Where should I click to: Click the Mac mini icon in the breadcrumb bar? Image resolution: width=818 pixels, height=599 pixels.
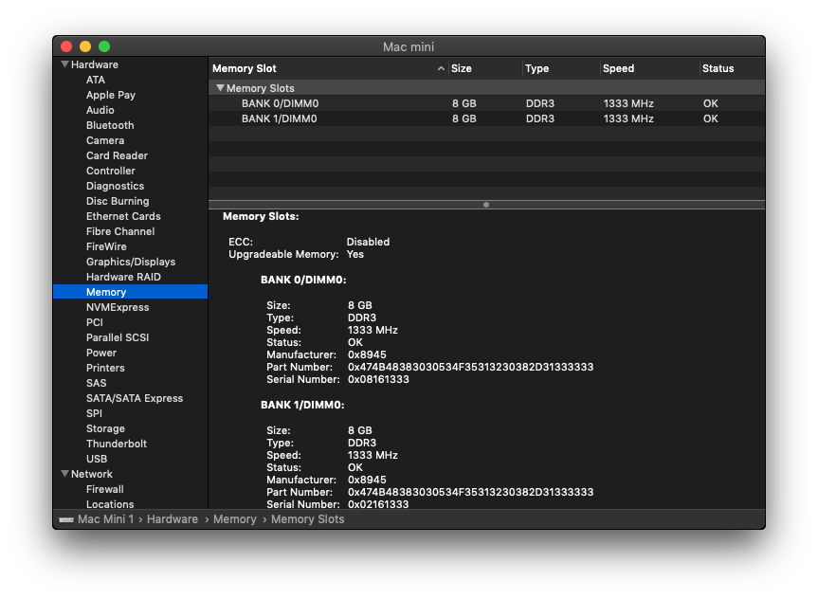[x=64, y=519]
